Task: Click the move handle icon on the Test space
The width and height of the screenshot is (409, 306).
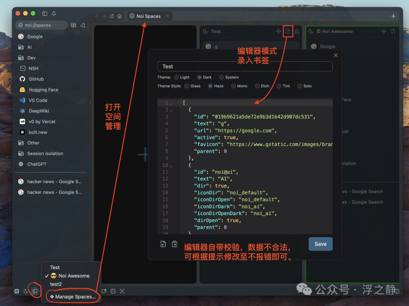Action: pos(278,31)
